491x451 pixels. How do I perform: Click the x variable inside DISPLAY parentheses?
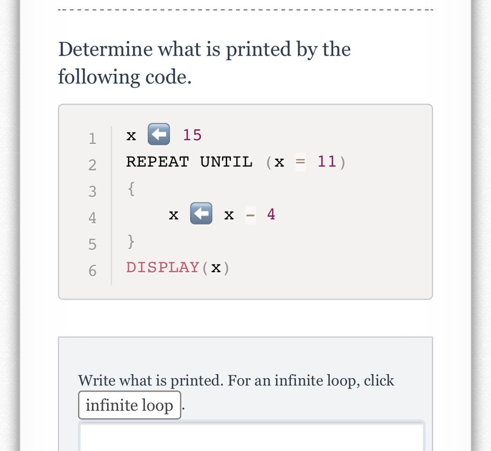(x=216, y=268)
